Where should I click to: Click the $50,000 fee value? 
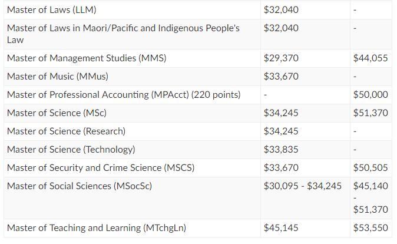[370, 95]
